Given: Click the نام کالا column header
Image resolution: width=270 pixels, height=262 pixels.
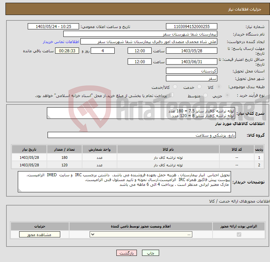Looking at the screenshot, I should pyautogui.click(x=168, y=149).
